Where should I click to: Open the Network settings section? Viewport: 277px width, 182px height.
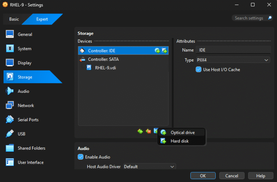[x=26, y=105]
